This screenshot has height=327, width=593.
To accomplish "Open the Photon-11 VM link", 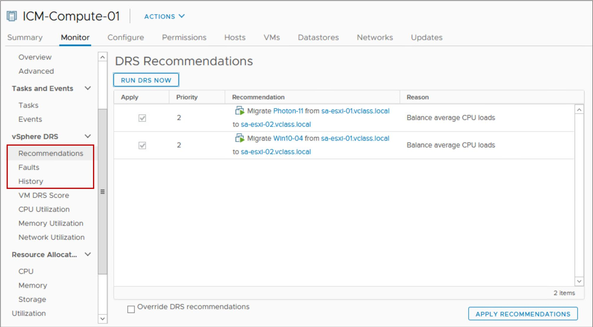I will [288, 111].
